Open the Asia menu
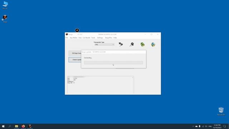Screen dimensions: 229x129 [80, 38]
